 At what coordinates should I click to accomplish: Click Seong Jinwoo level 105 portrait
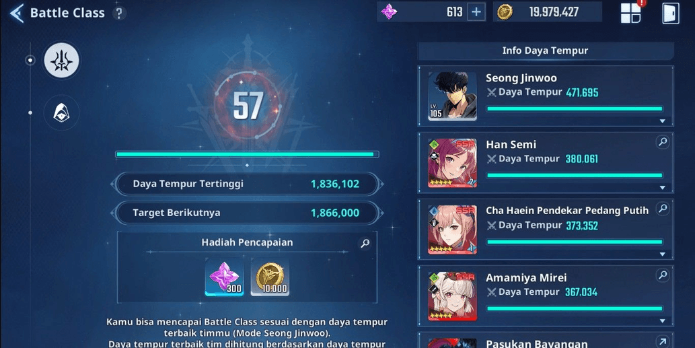[452, 96]
